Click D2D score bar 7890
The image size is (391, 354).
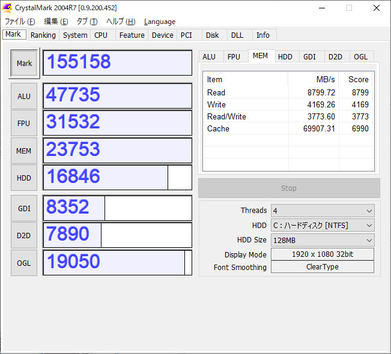point(118,235)
